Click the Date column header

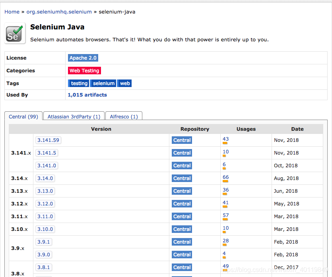pyautogui.click(x=297, y=129)
